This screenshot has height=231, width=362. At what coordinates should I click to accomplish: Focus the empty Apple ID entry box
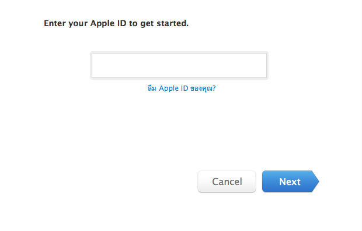[179, 66]
